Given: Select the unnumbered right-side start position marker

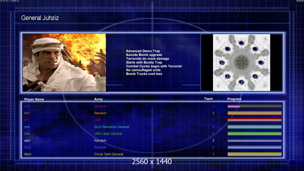Looking at the screenshot, I should 261,62.
